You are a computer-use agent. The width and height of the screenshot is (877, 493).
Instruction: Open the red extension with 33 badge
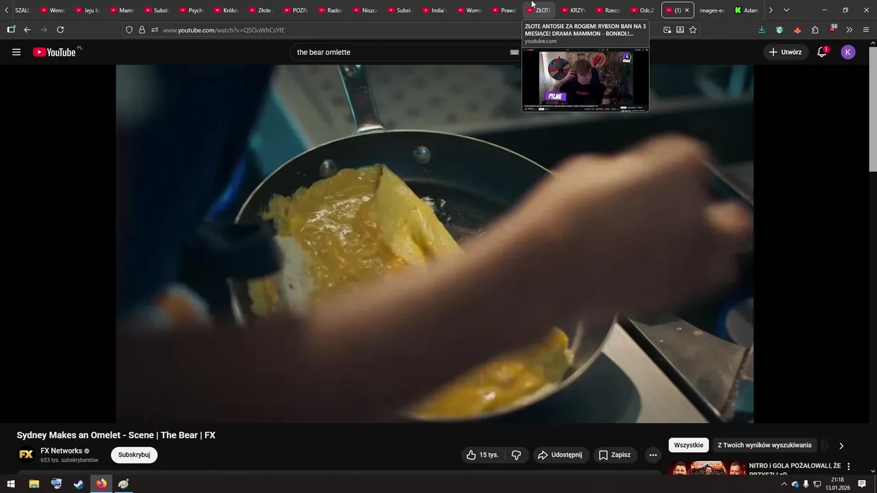coord(832,29)
